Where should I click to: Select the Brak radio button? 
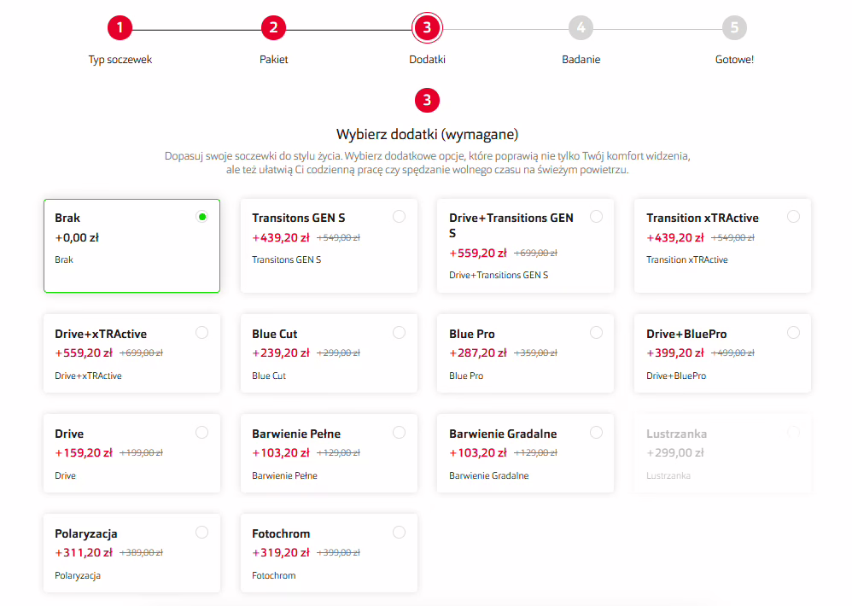point(202,217)
